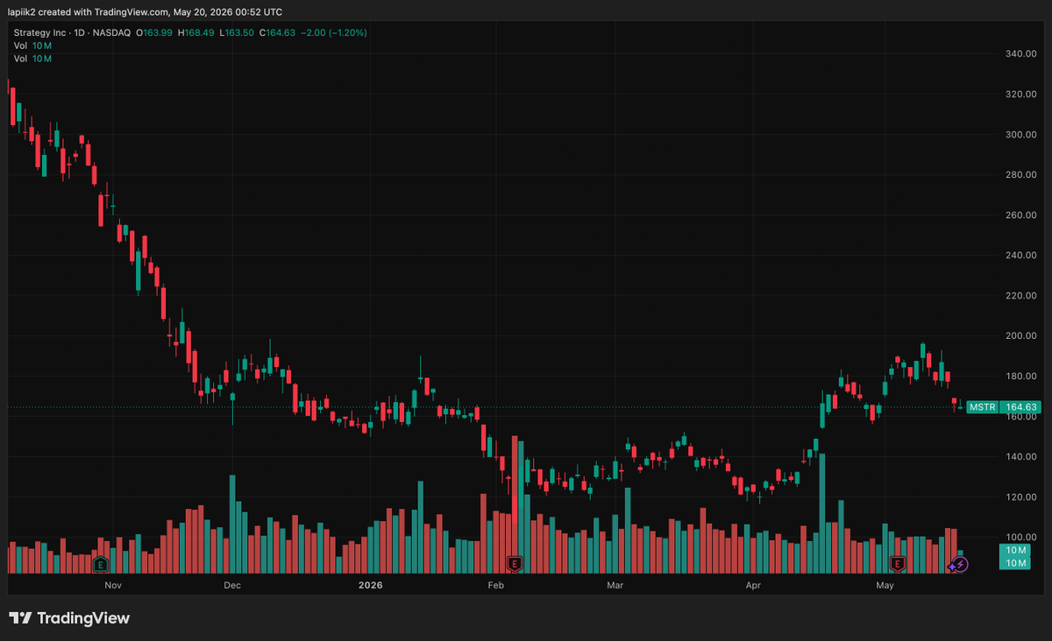The image size is (1052, 641).
Task: Click the 200.00 price axis label
Action: pyautogui.click(x=1020, y=336)
